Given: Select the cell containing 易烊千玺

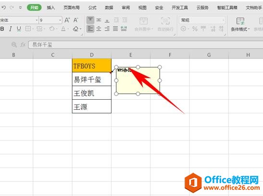Looking at the screenshot, I should 92,79.
